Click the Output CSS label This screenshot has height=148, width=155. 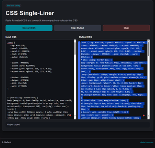85,37
